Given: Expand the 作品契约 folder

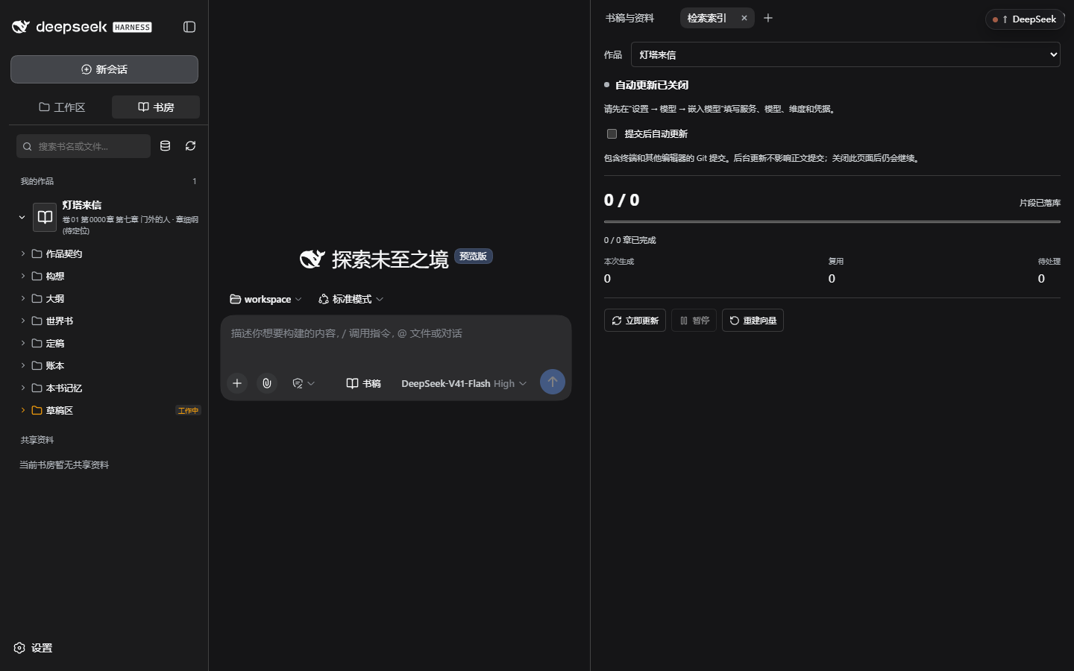Looking at the screenshot, I should point(109,253).
